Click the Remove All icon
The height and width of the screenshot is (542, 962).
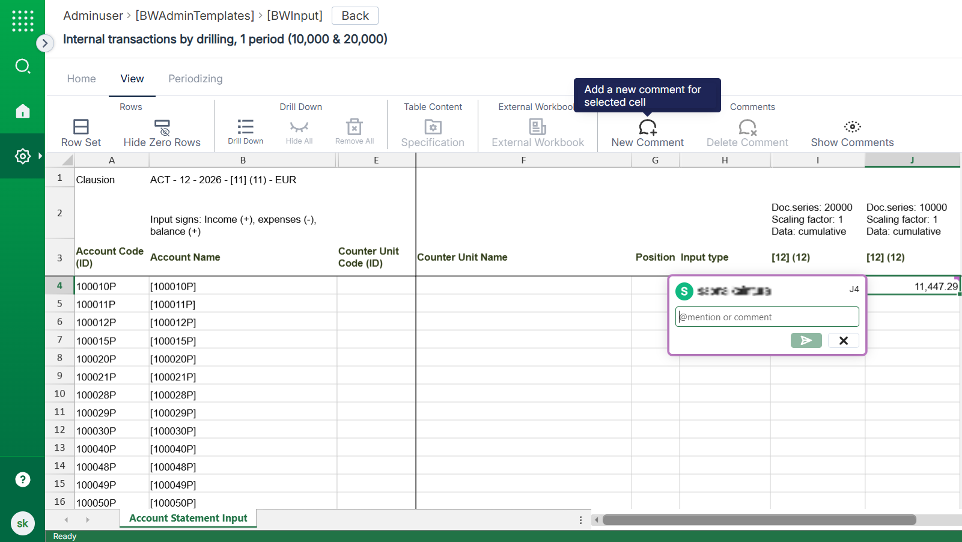tap(355, 126)
